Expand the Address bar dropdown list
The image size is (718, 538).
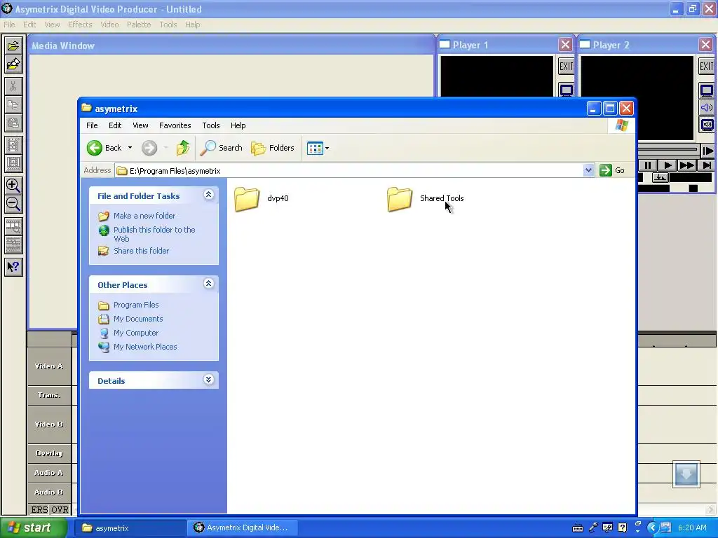tap(588, 171)
